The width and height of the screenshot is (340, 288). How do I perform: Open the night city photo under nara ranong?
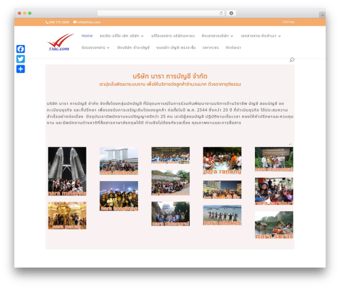[x=222, y=190]
